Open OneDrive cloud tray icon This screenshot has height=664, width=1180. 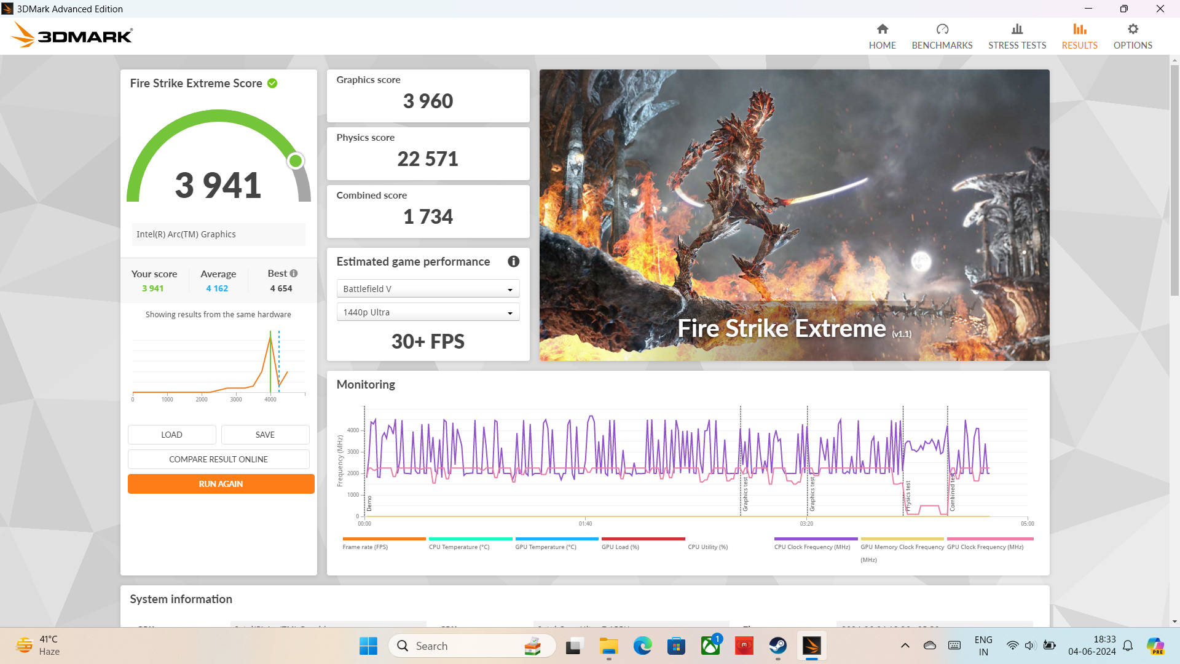pyautogui.click(x=930, y=646)
